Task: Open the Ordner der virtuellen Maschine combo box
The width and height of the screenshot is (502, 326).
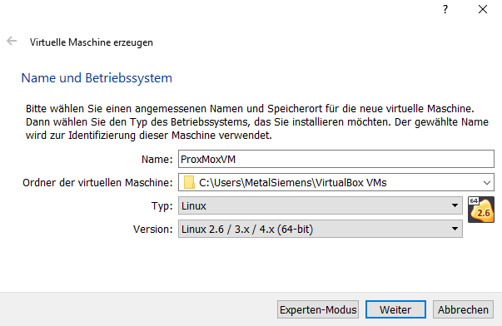Action: pos(336,182)
